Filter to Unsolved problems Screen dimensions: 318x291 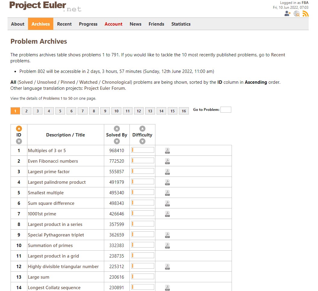pyautogui.click(x=47, y=82)
